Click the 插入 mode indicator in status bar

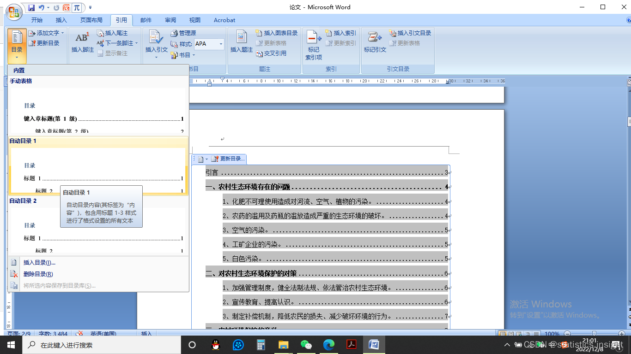tap(146, 334)
